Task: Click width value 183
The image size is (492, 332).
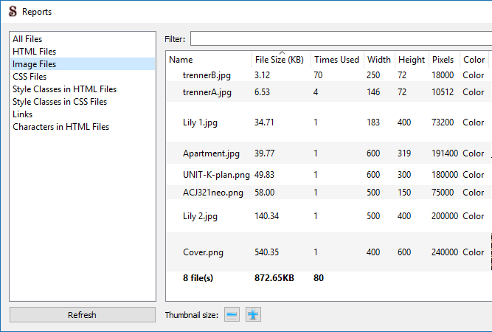Action: pos(373,122)
